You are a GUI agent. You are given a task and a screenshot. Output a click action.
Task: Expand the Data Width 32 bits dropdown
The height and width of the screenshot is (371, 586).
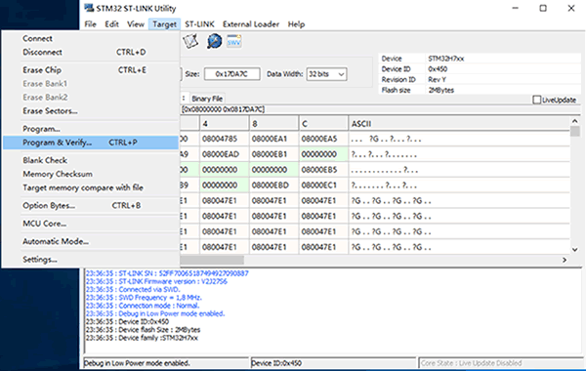[326, 74]
